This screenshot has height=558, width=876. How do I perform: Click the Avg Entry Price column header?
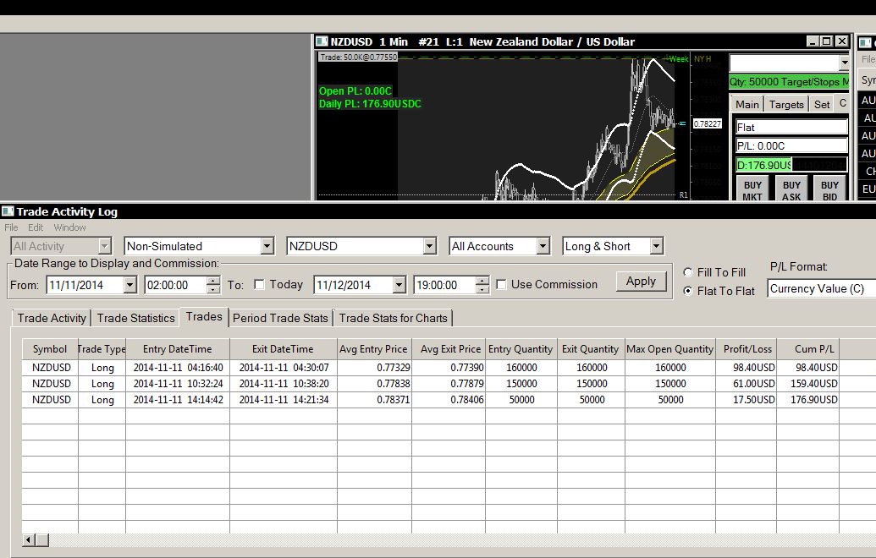tap(374, 349)
